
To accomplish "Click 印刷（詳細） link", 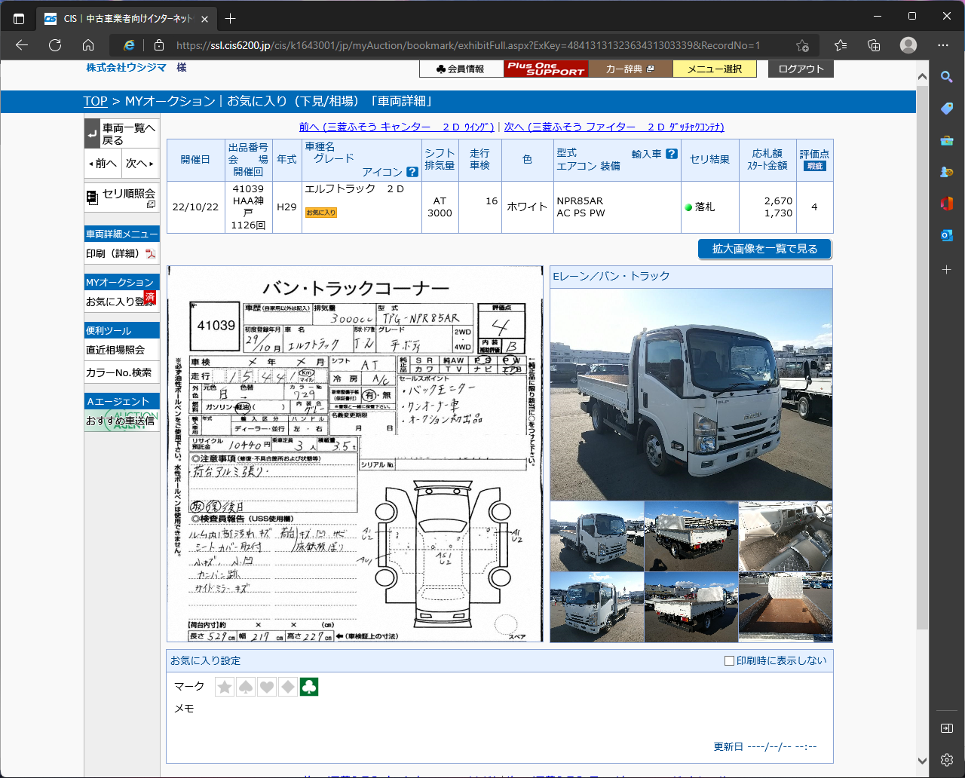I will click(112, 254).
